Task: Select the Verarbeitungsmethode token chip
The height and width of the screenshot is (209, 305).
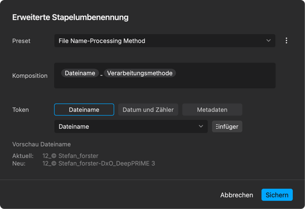Action: pyautogui.click(x=140, y=73)
